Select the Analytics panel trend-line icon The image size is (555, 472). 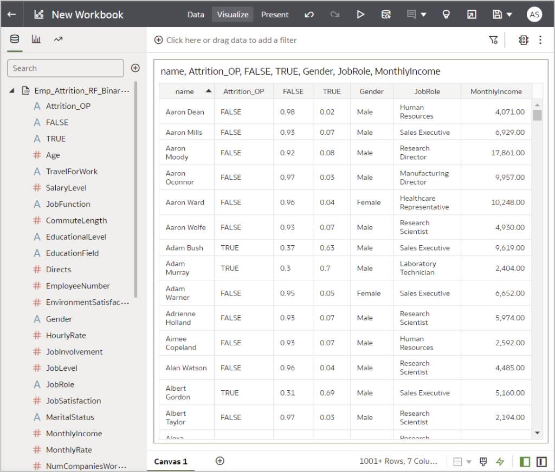[x=57, y=40]
